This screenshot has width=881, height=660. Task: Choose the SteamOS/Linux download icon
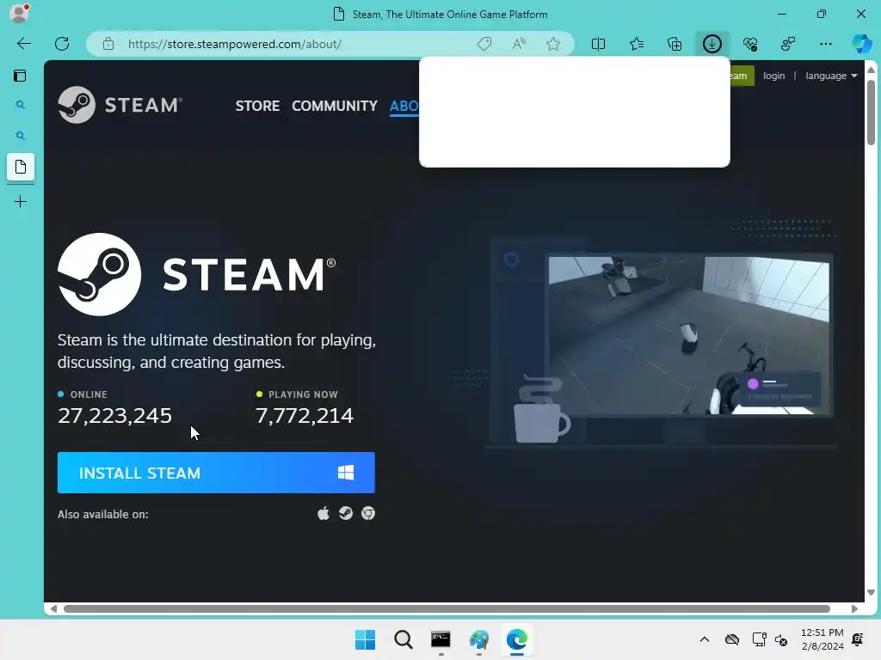[346, 513]
